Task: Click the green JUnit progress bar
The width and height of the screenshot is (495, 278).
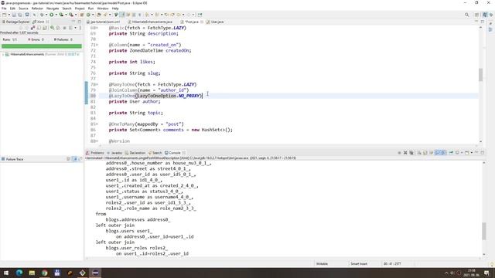Action: [x=41, y=46]
